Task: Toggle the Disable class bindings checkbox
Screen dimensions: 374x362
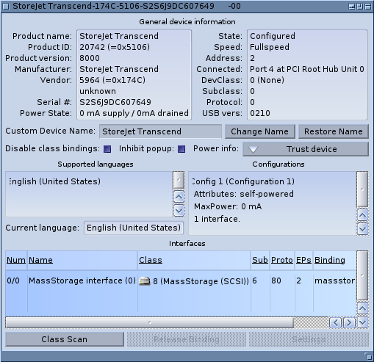Action: coord(107,149)
